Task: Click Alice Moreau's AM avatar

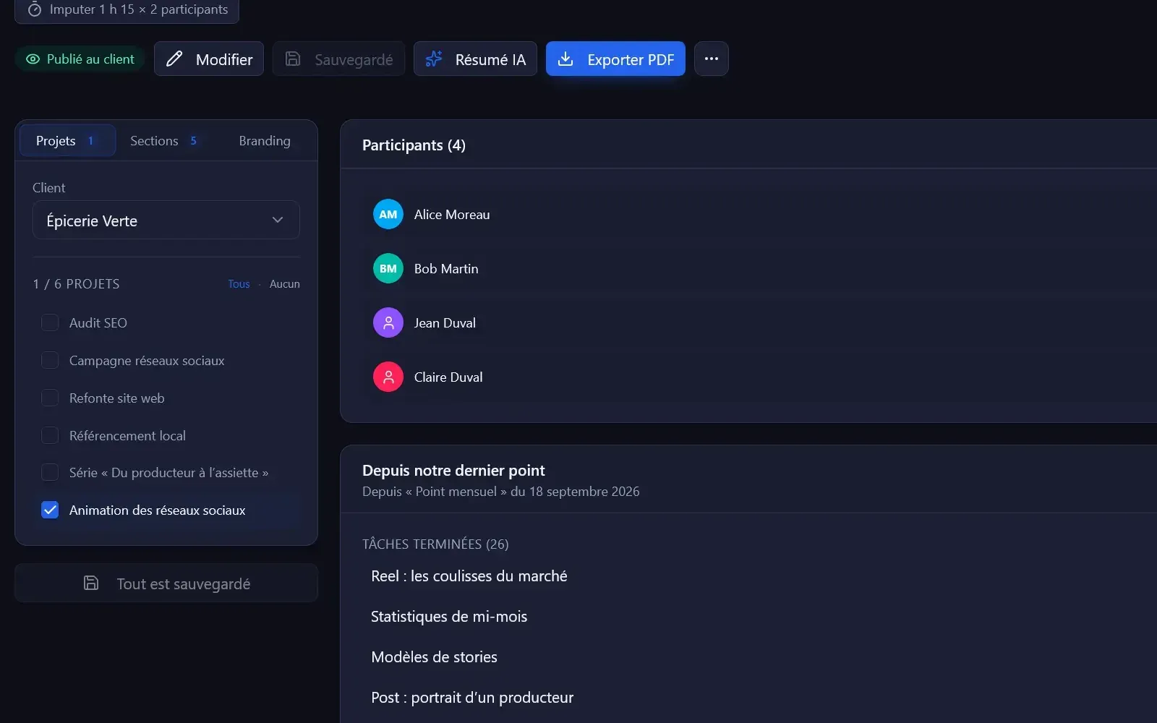Action: [388, 214]
